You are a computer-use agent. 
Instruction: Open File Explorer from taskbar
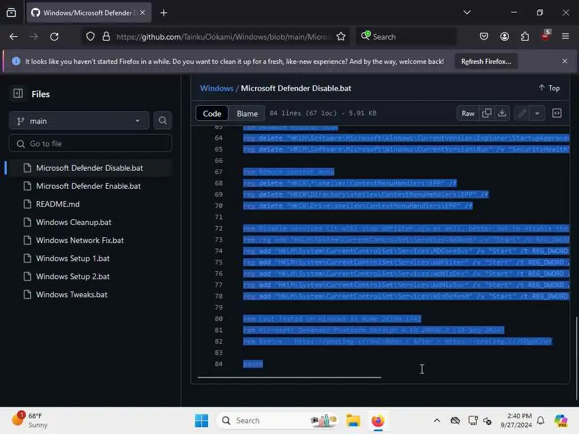pos(353,420)
